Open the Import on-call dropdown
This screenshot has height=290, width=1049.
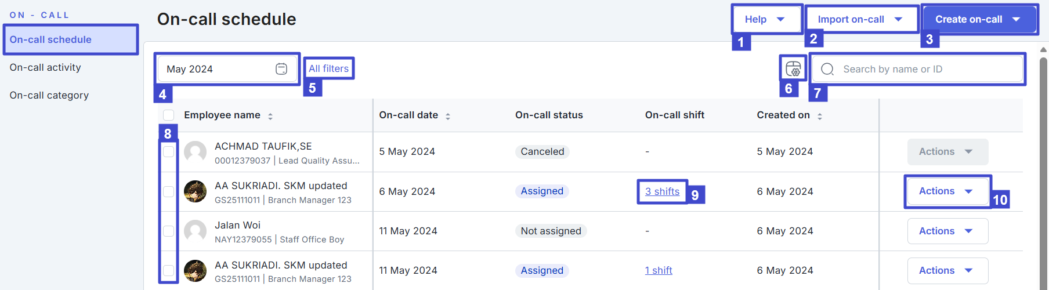(860, 19)
